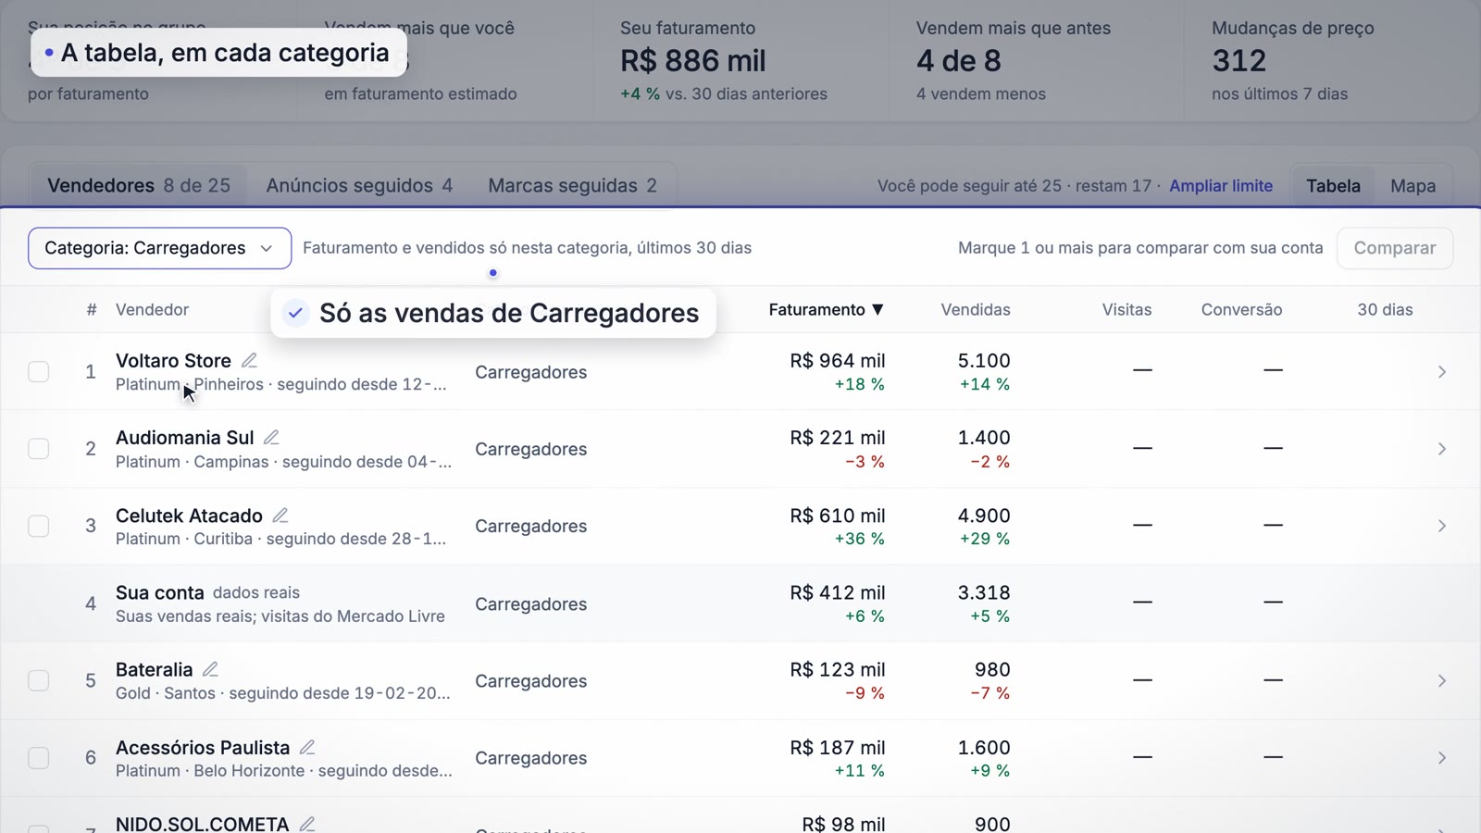The height and width of the screenshot is (833, 1481).
Task: Switch the view to Mapa
Action: (1413, 186)
